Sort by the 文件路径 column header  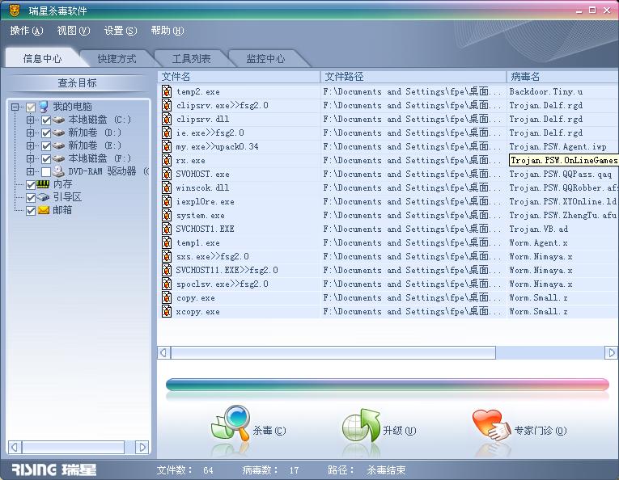point(413,77)
